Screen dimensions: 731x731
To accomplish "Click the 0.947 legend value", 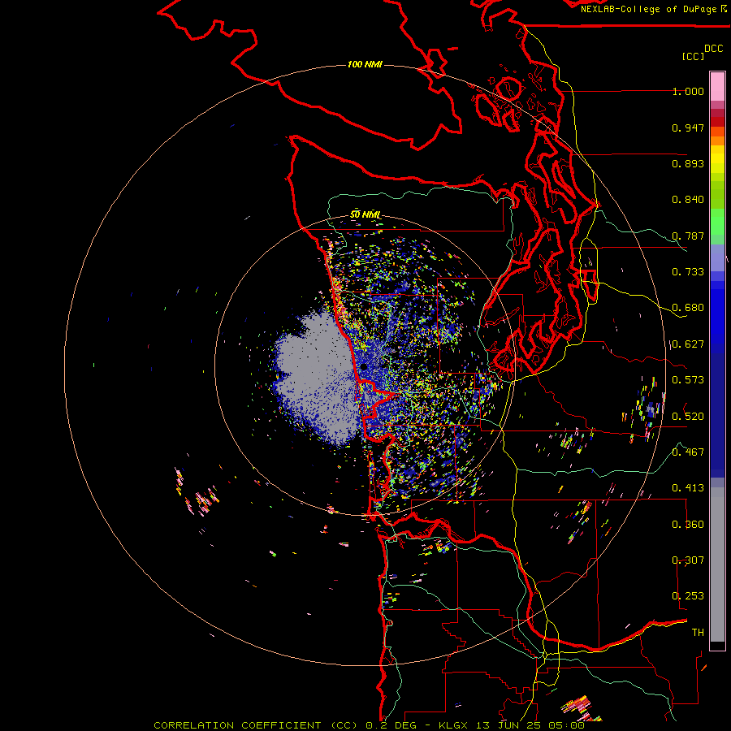I will click(688, 128).
